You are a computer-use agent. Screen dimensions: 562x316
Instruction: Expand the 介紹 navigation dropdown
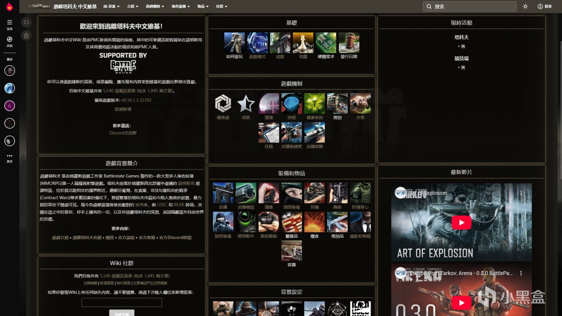(x=133, y=7)
